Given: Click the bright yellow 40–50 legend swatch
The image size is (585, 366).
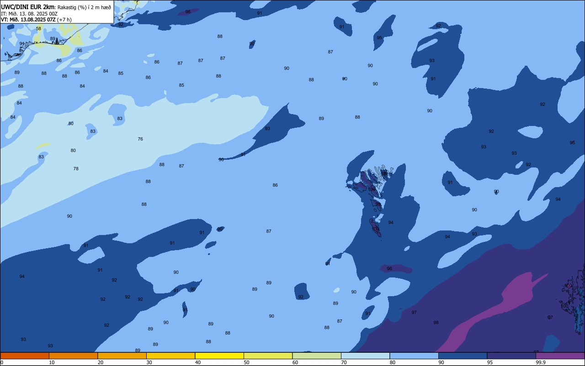Looking at the screenshot, I should [219, 356].
